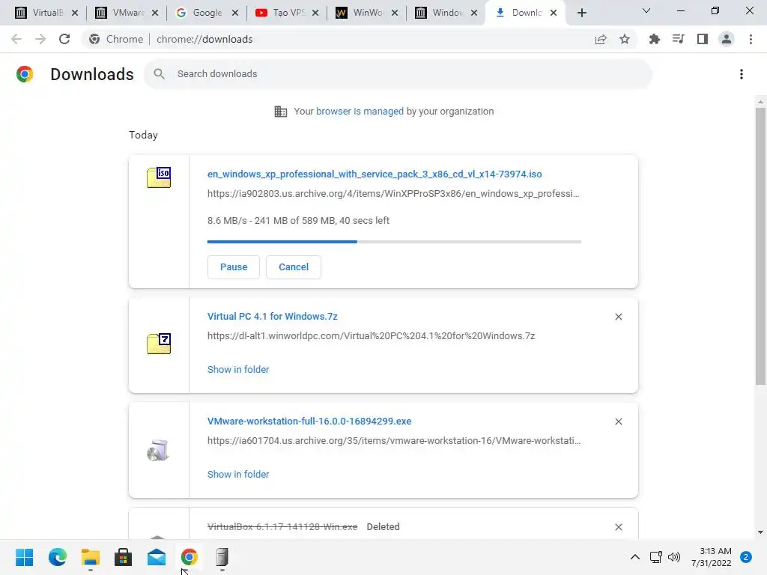Open Mail app from taskbar
Image resolution: width=767 pixels, height=575 pixels.
(157, 557)
